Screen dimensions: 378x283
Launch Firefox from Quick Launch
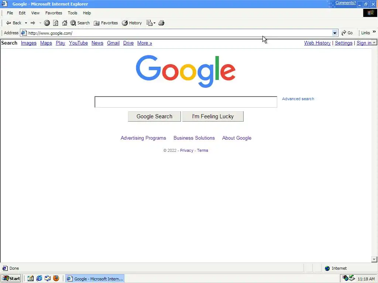pyautogui.click(x=56, y=279)
